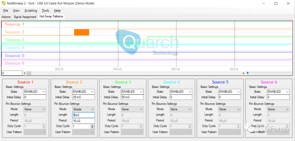Screen dimensions: 295x141
Task: Click Source 6 Initial Delay field
Action: click(x=278, y=97)
